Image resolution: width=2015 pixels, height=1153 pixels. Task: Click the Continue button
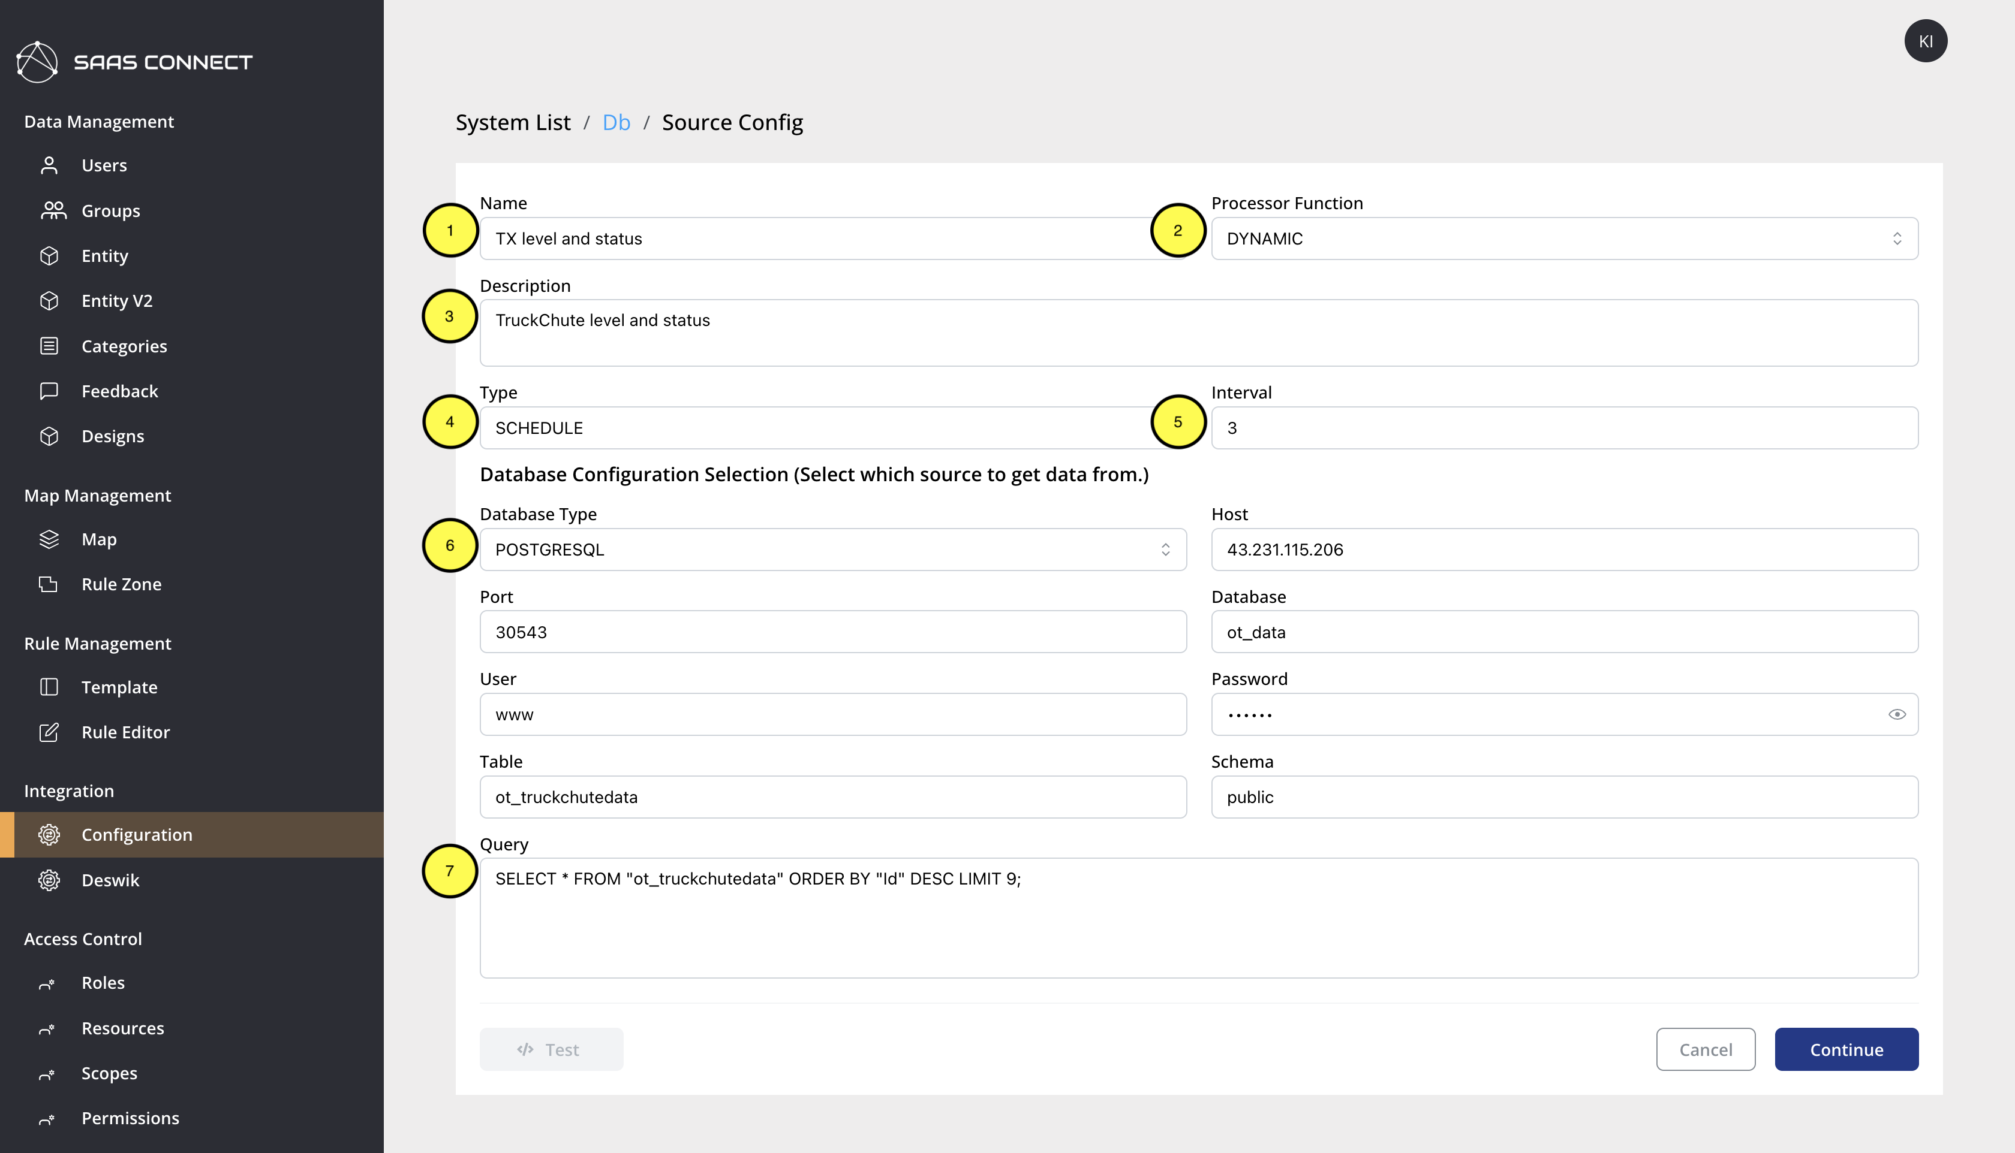(x=1846, y=1049)
